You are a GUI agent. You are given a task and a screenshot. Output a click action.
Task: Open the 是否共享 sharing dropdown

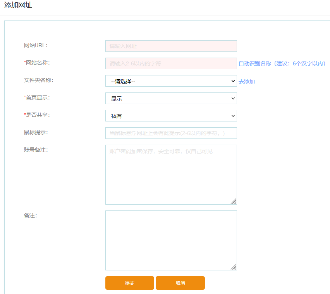pyautogui.click(x=171, y=116)
